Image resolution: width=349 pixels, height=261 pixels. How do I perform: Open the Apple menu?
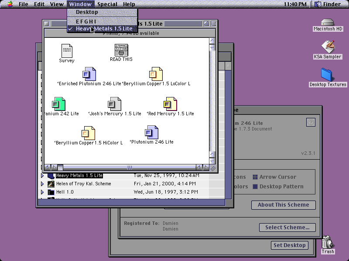10,4
